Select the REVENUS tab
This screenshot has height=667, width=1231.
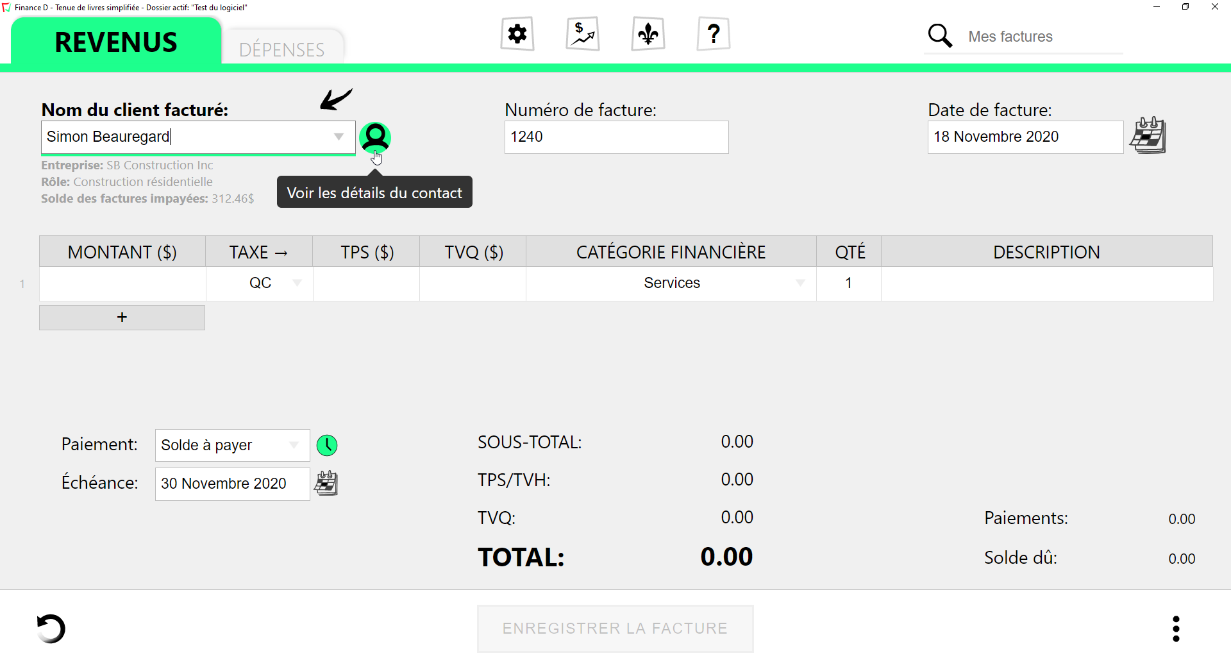point(116,42)
